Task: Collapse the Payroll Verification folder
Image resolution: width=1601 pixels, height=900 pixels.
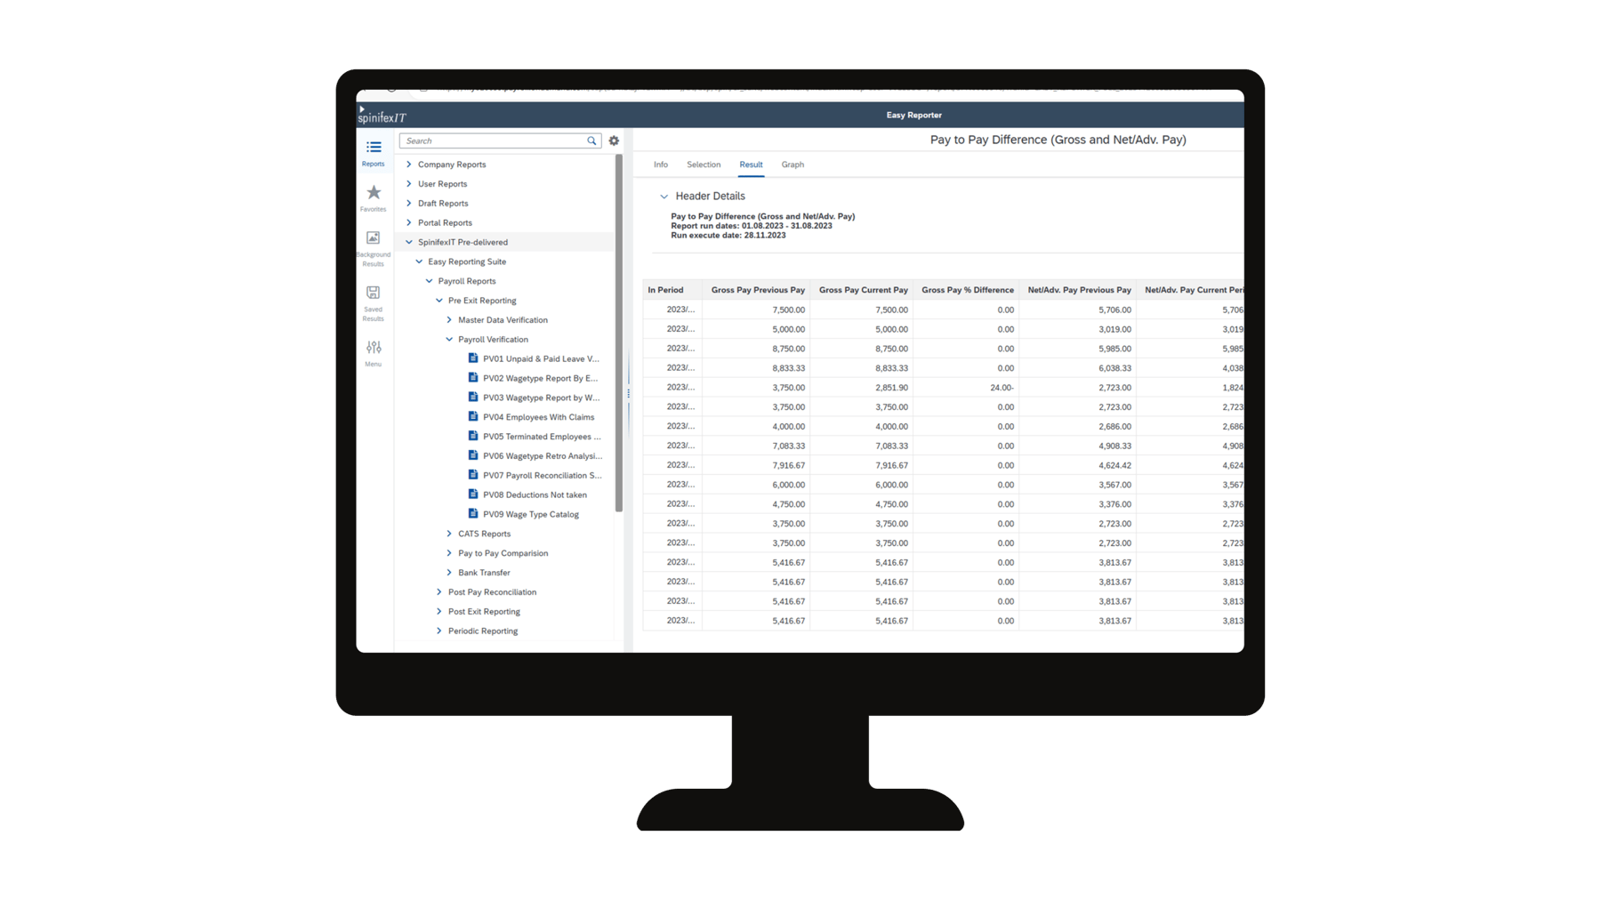Action: [x=449, y=340]
